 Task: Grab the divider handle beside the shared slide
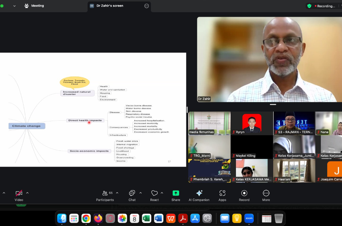187,110
